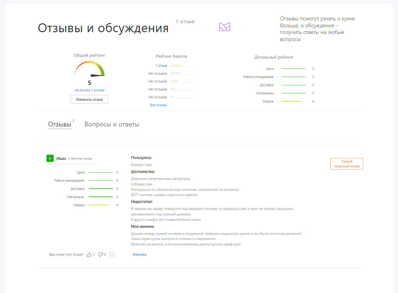
Task: Select the 'Самый полезный отзыв' badge
Action: (346, 163)
